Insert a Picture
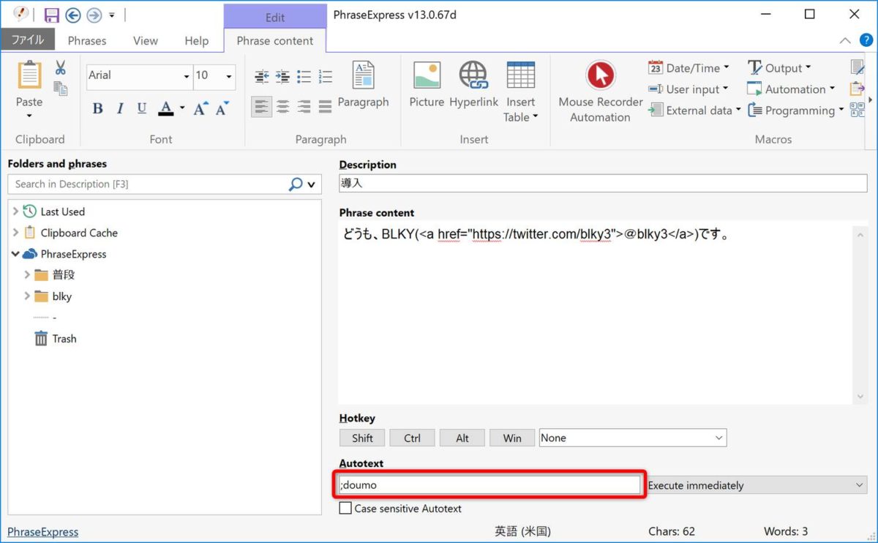Viewport: 878px width, 543px height. click(427, 86)
